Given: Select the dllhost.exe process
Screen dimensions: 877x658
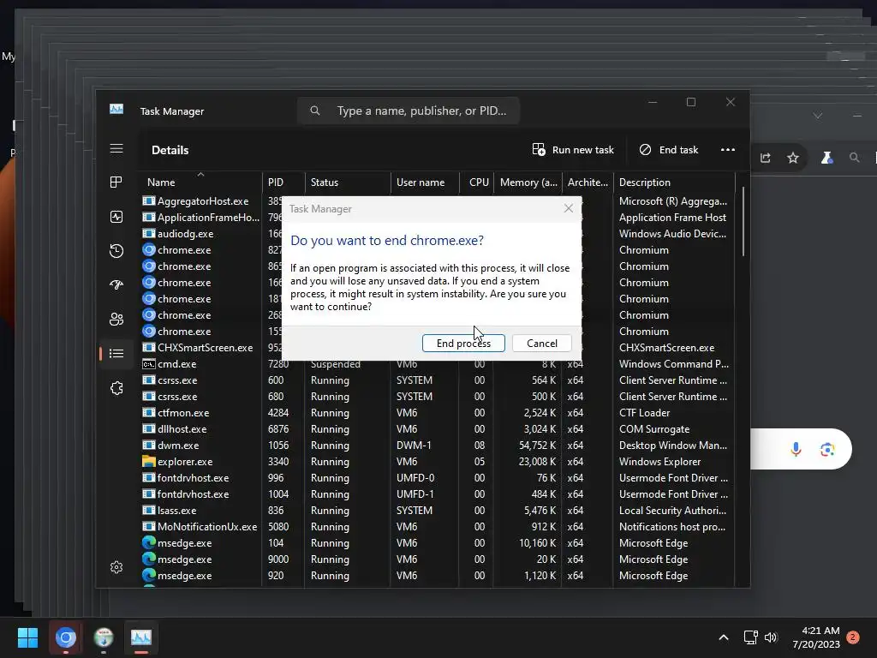Looking at the screenshot, I should (436, 428).
